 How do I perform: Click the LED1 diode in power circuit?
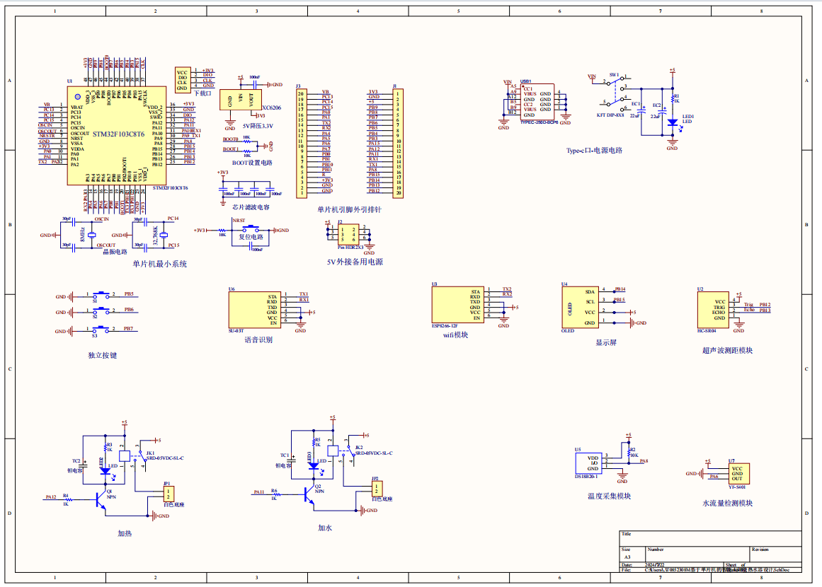(x=672, y=122)
